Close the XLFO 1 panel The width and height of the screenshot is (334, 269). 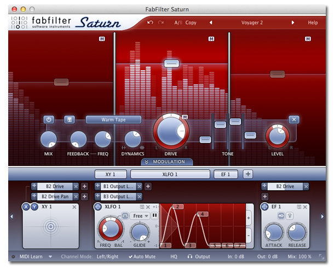[x=148, y=207]
